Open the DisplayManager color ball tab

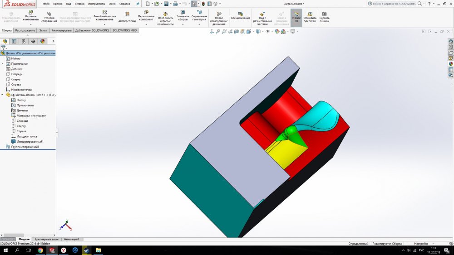[43, 41]
